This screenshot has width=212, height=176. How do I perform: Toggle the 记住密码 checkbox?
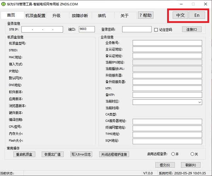coord(156,30)
